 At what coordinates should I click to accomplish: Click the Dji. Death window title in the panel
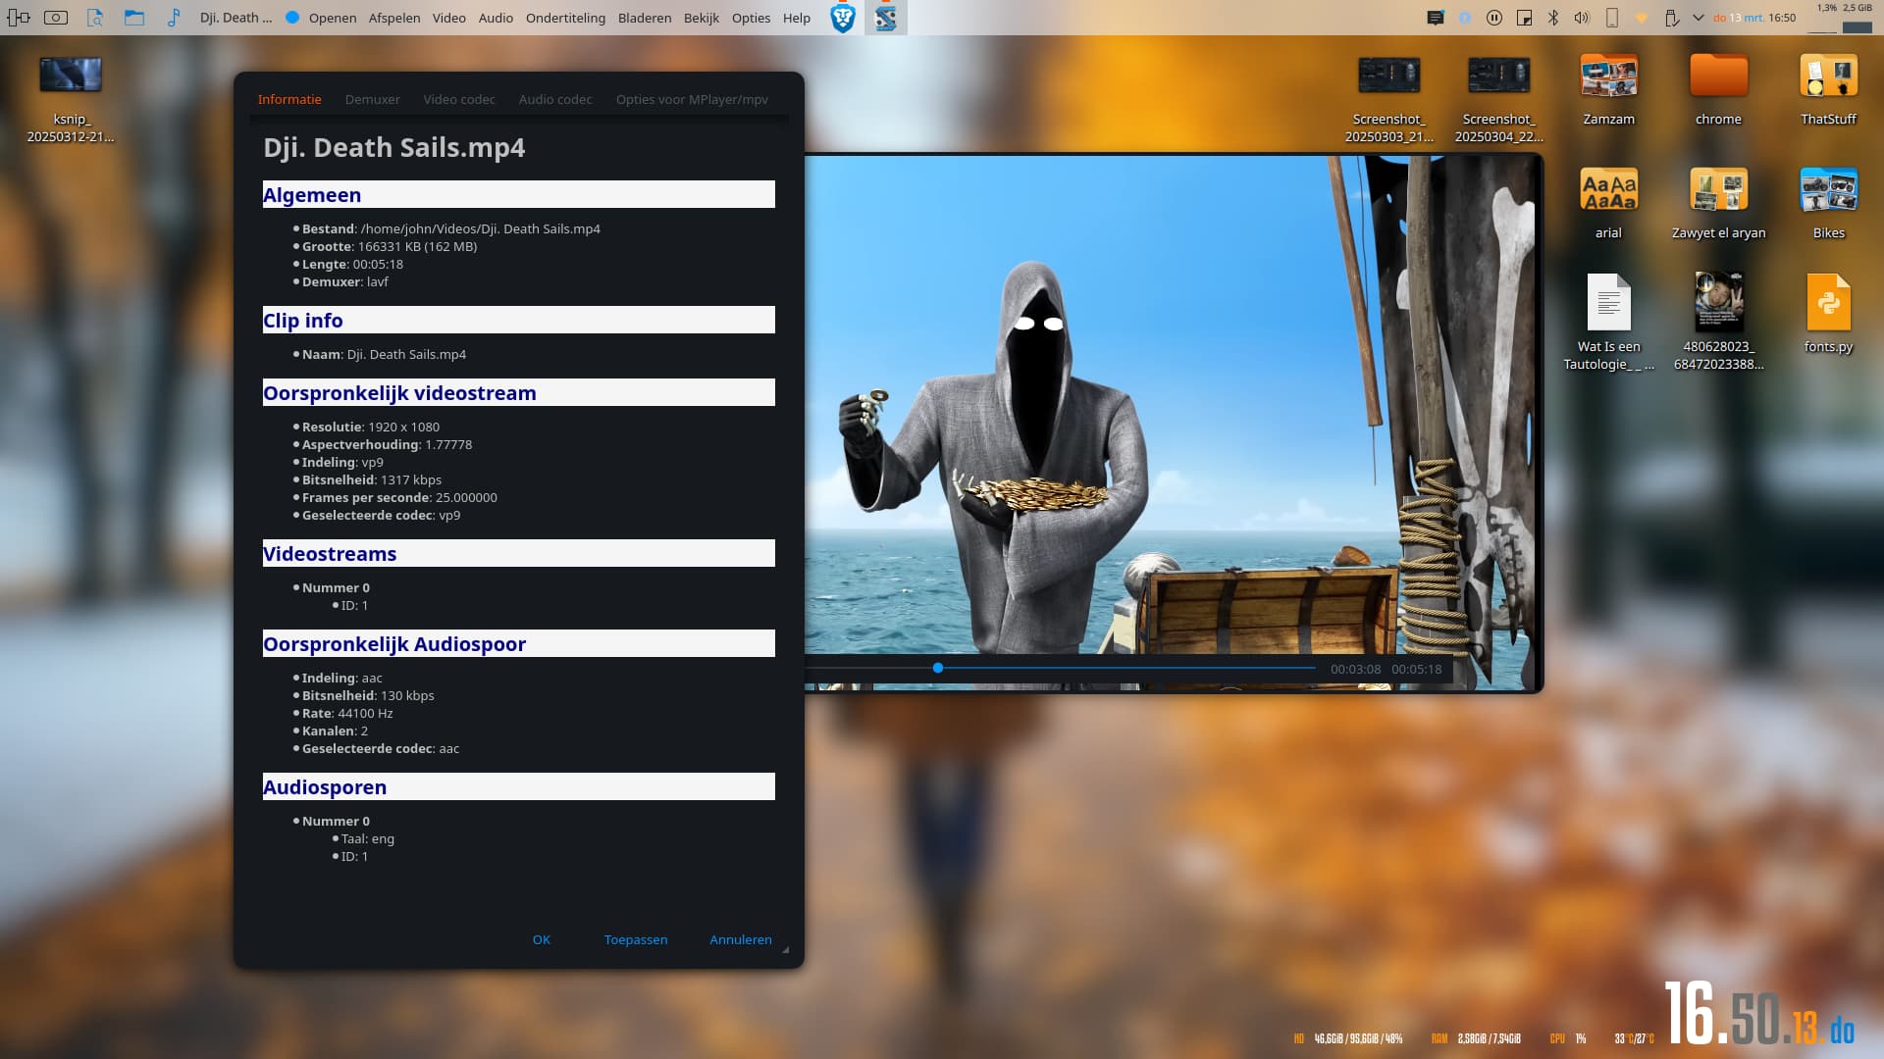pos(235,18)
